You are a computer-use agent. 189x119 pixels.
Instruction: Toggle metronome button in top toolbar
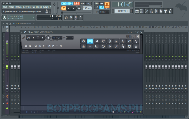(x=64, y=3)
